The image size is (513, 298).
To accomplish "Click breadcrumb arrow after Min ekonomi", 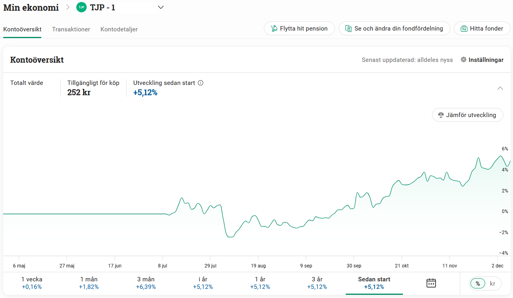I will coord(68,7).
